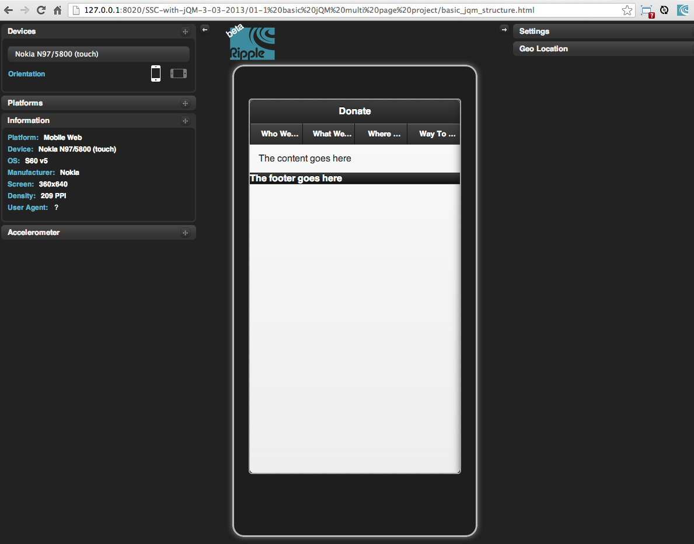
Task: Collapse right panel with arrow button
Action: (x=504, y=30)
